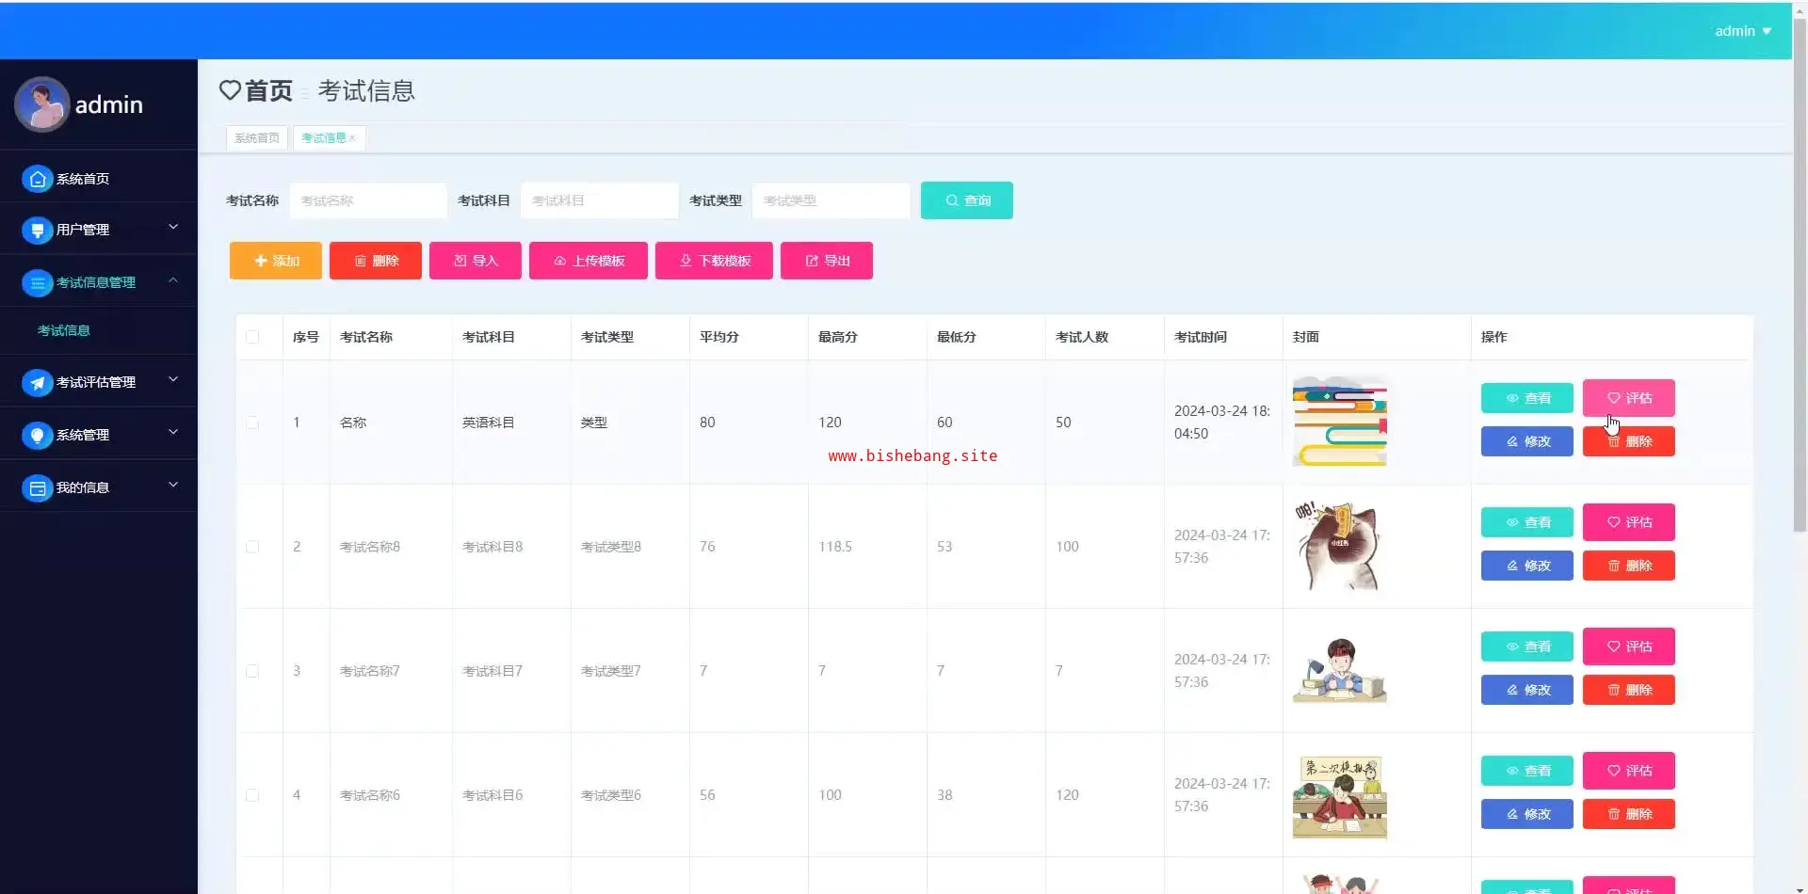The image size is (1808, 894).
Task: Collapse the 考试信息管理 menu chevron
Action: click(x=173, y=279)
